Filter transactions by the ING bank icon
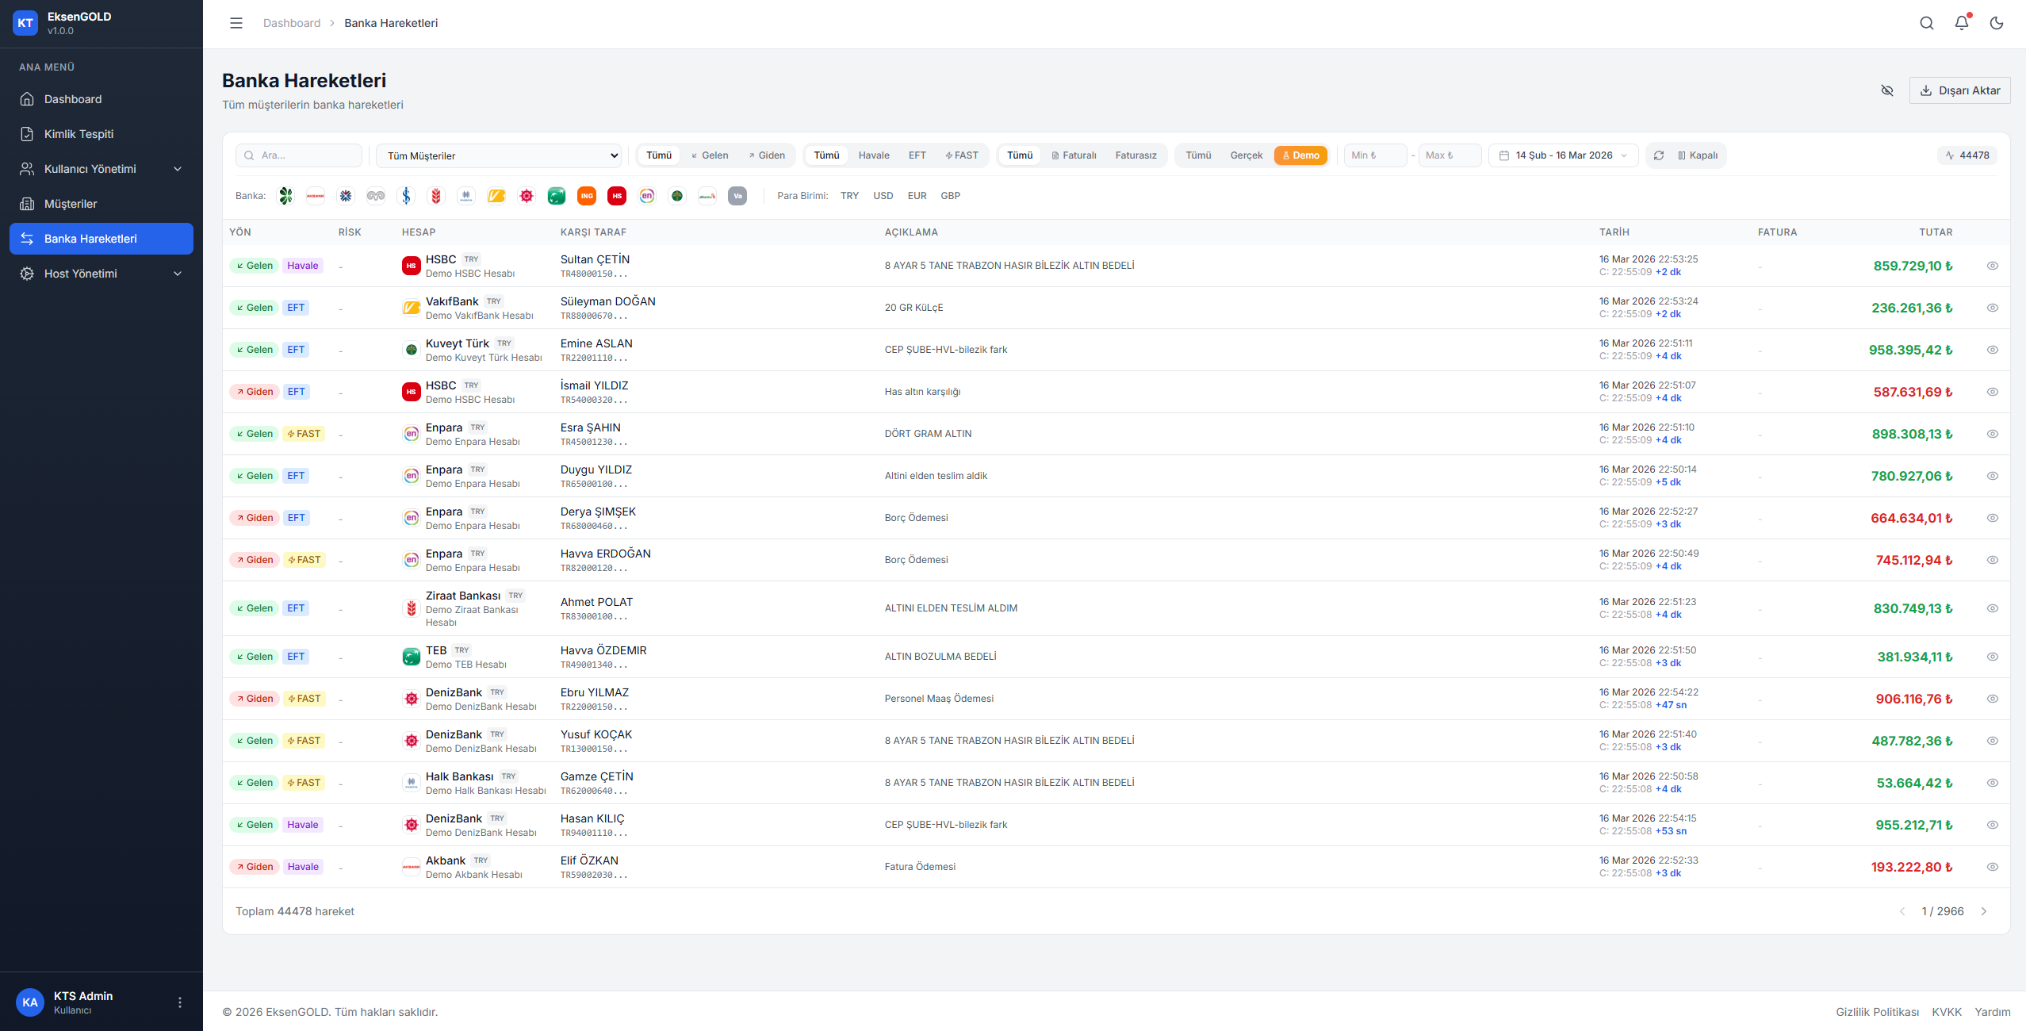Viewport: 2026px width, 1031px height. click(587, 196)
